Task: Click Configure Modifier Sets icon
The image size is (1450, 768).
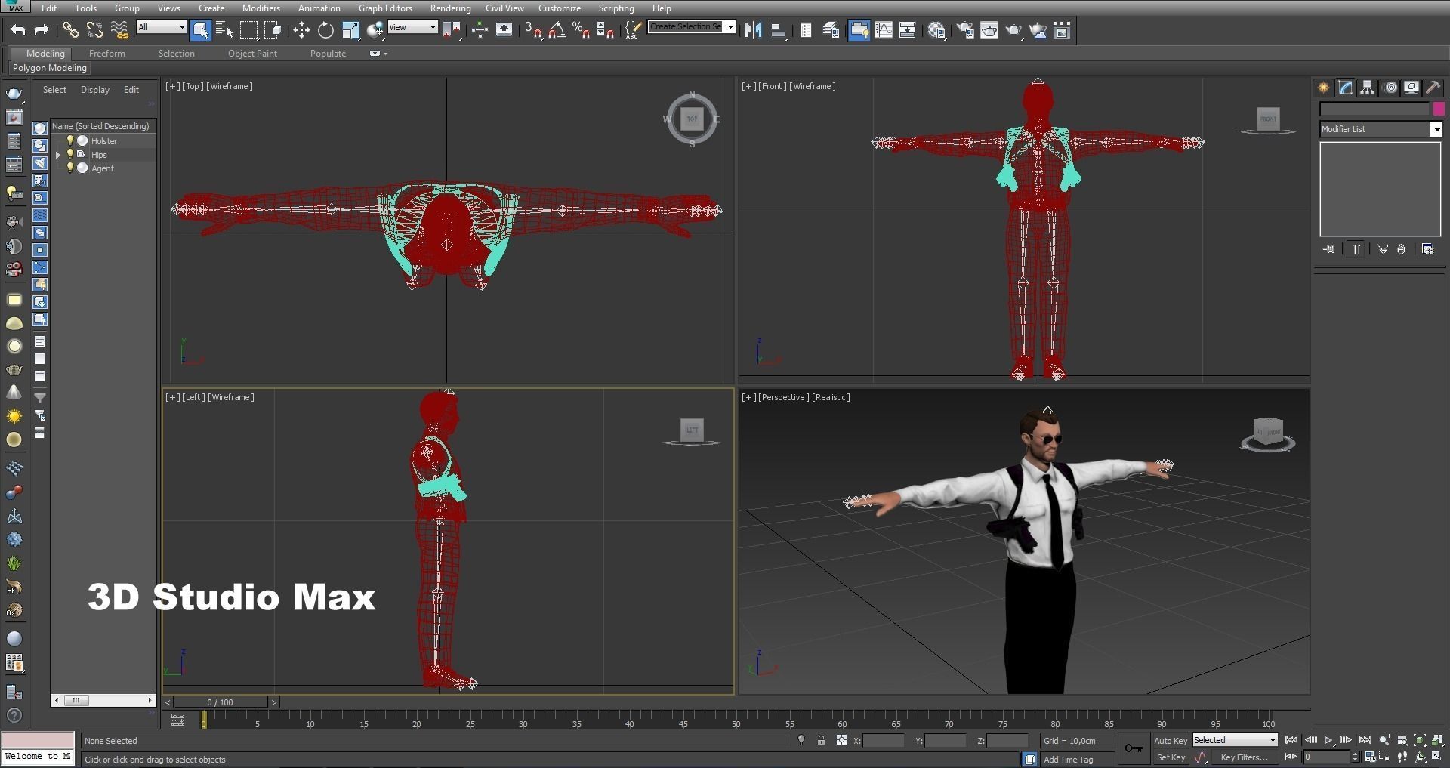Action: point(1427,249)
